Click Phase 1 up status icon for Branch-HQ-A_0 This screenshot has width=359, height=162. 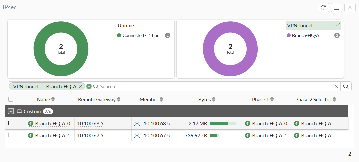pyautogui.click(x=248, y=123)
